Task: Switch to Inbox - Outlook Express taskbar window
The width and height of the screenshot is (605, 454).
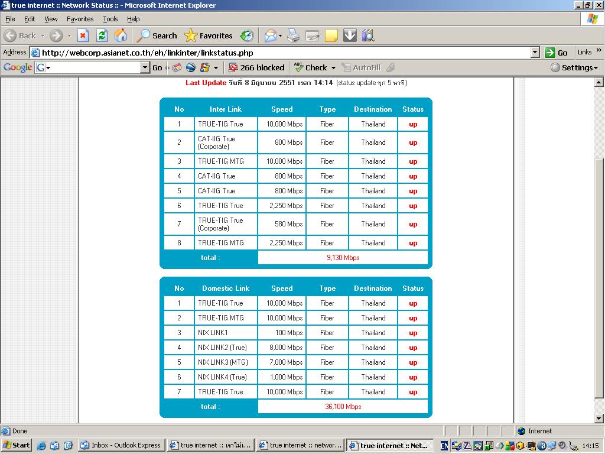Action: [x=121, y=445]
